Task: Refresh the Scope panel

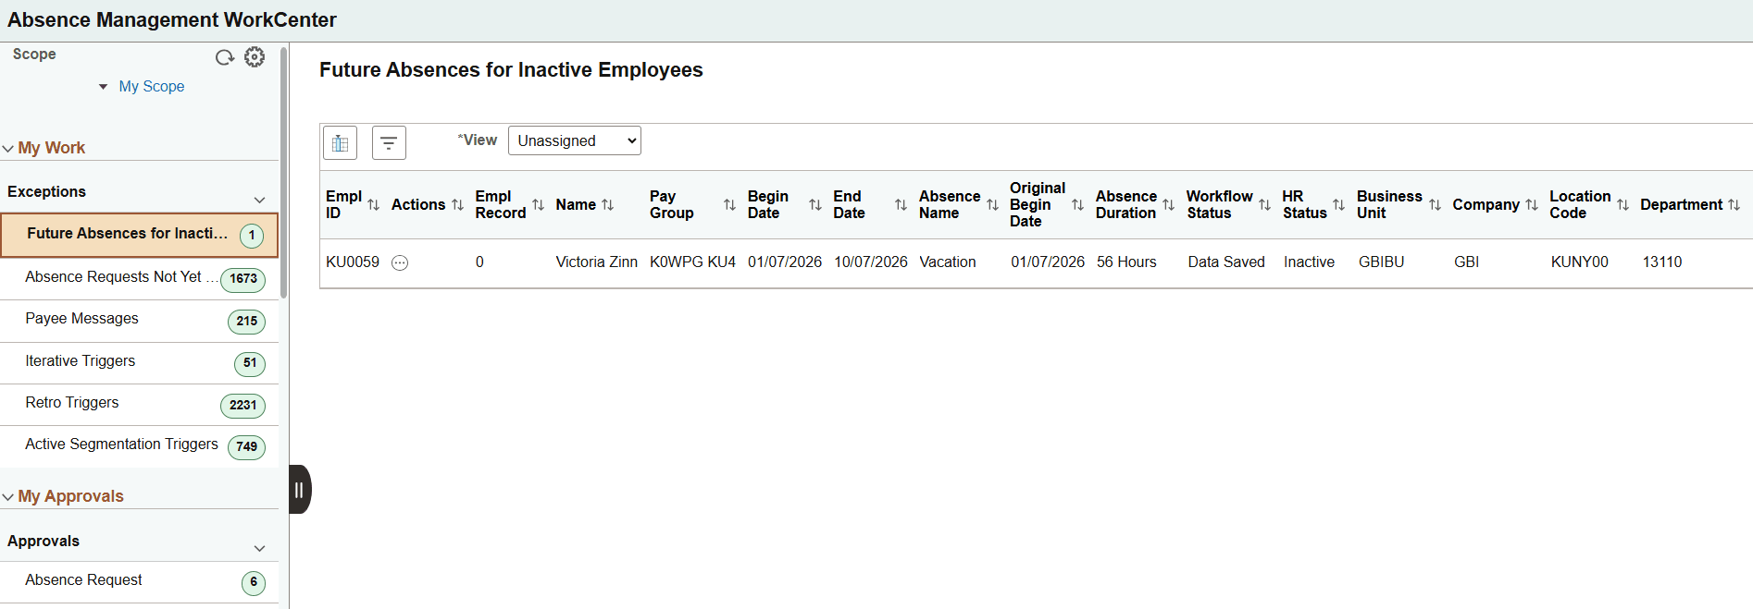Action: (x=224, y=57)
